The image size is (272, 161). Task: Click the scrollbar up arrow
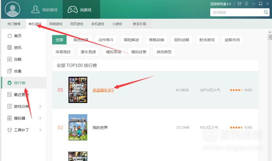pos(270,32)
